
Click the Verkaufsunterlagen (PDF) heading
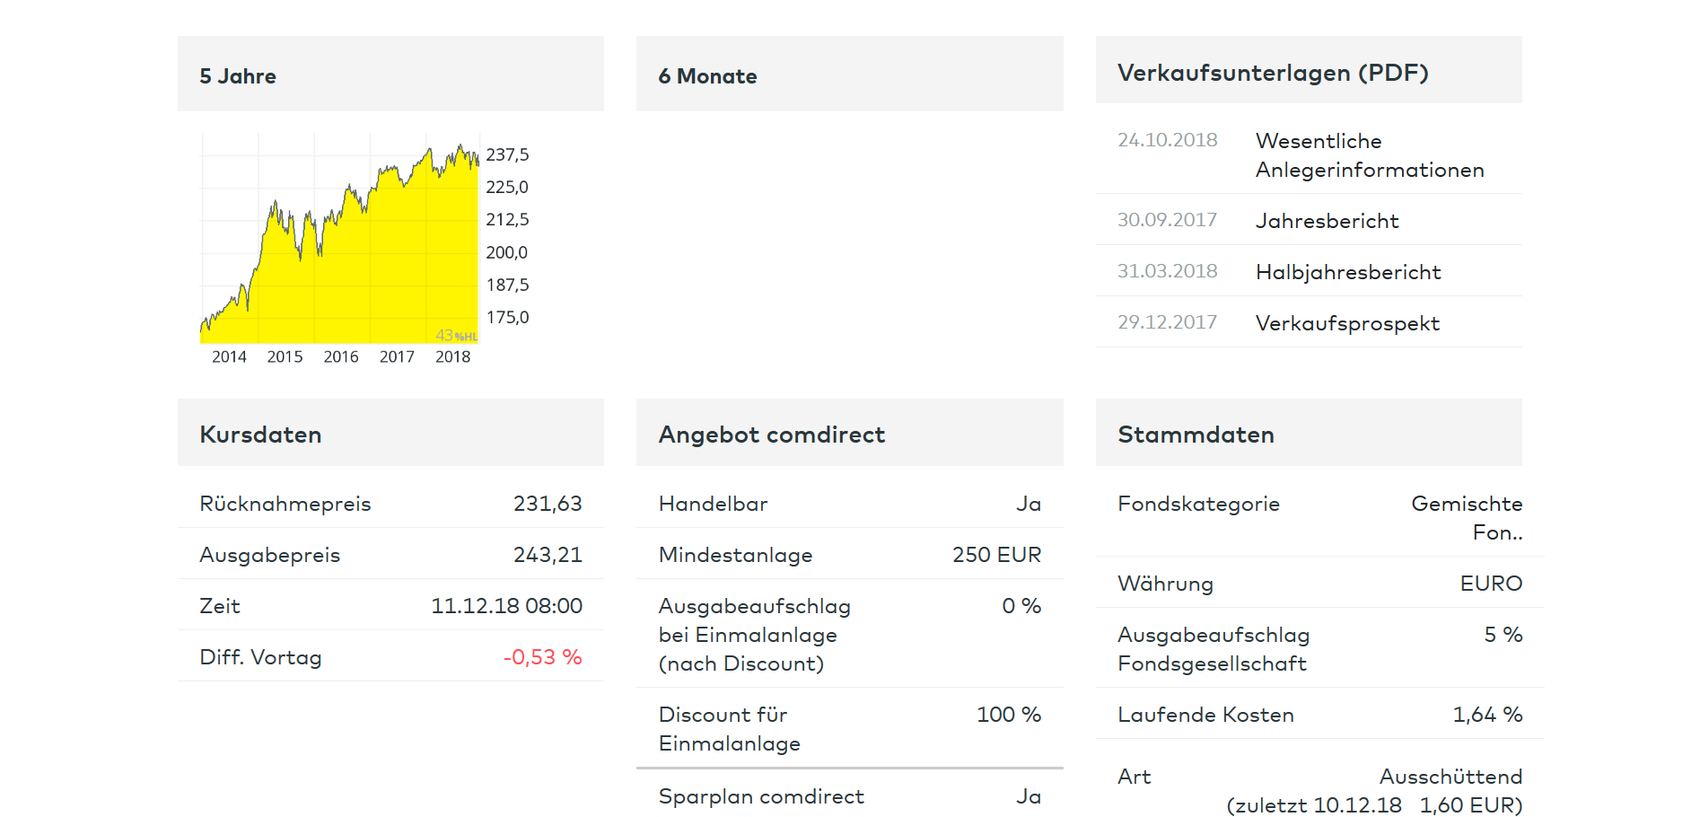(1273, 73)
